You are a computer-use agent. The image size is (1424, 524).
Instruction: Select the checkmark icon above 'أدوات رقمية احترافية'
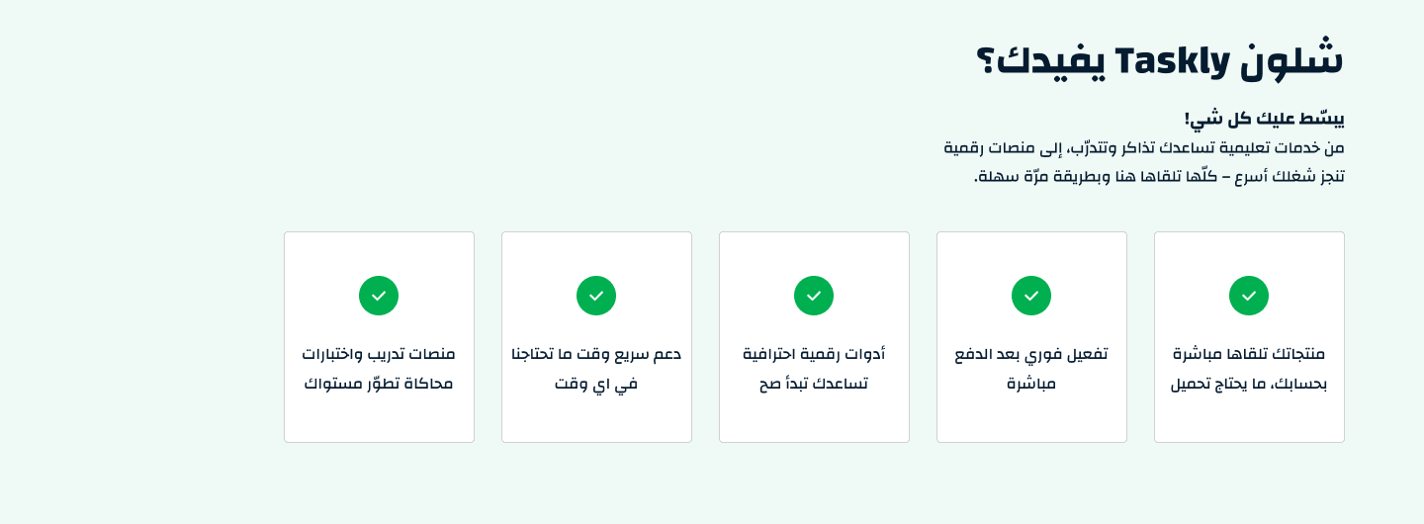coord(814,296)
